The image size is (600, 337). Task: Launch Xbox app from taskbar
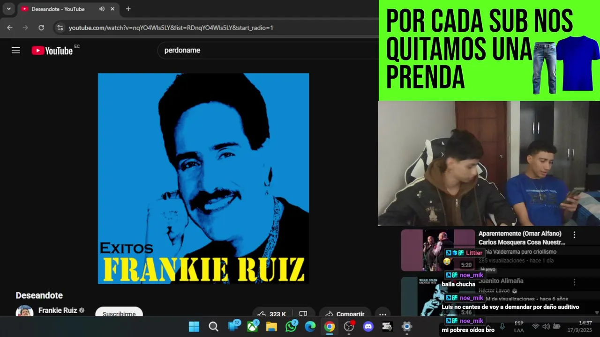tap(253, 326)
